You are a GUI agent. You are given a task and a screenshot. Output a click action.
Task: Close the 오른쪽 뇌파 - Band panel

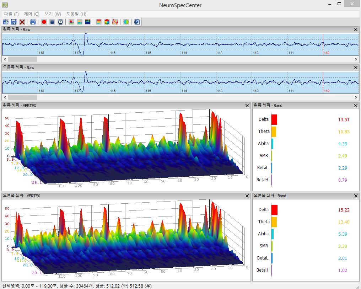356,196
